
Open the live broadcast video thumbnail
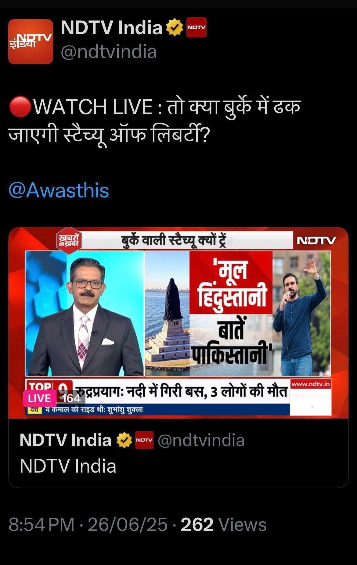click(178, 323)
